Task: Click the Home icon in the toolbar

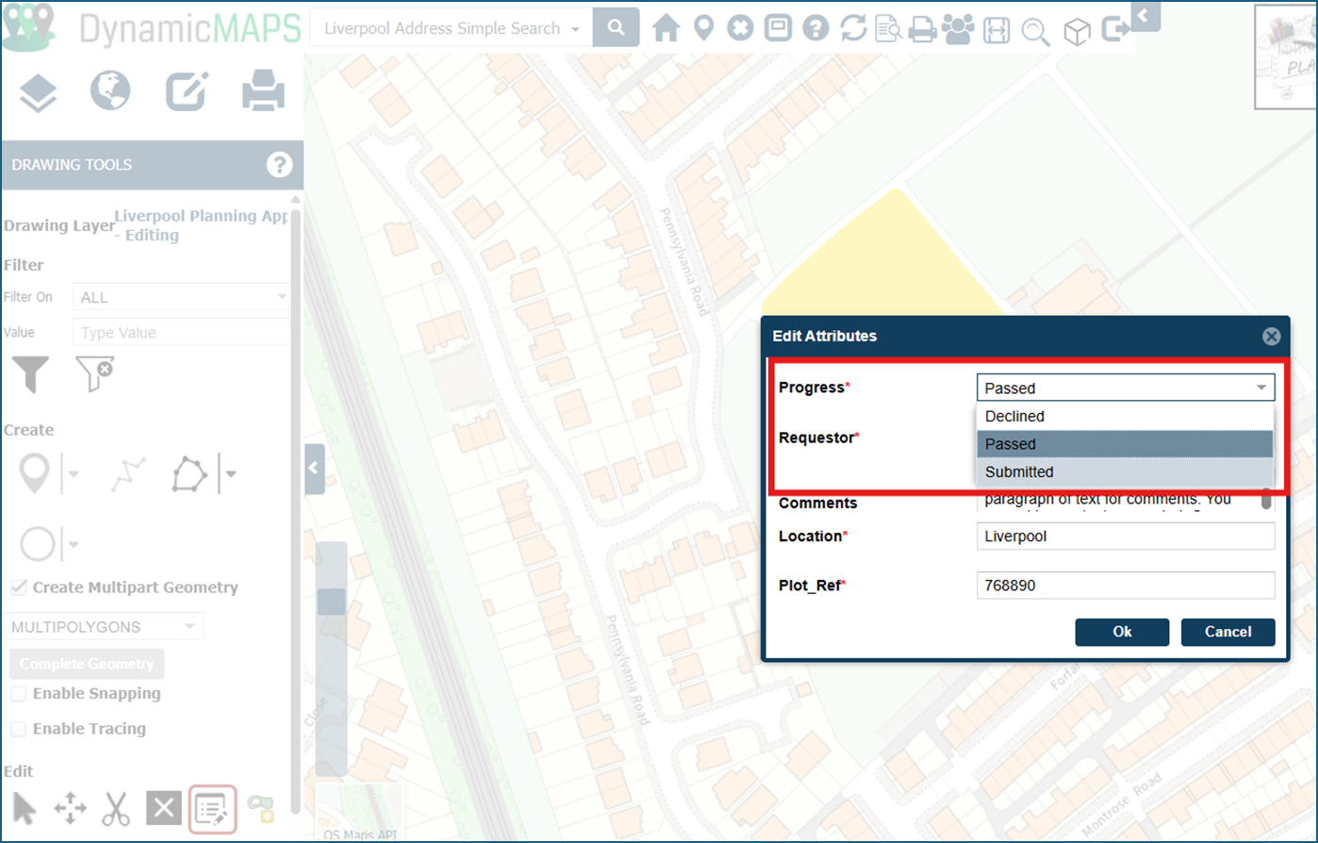Action: (x=666, y=27)
